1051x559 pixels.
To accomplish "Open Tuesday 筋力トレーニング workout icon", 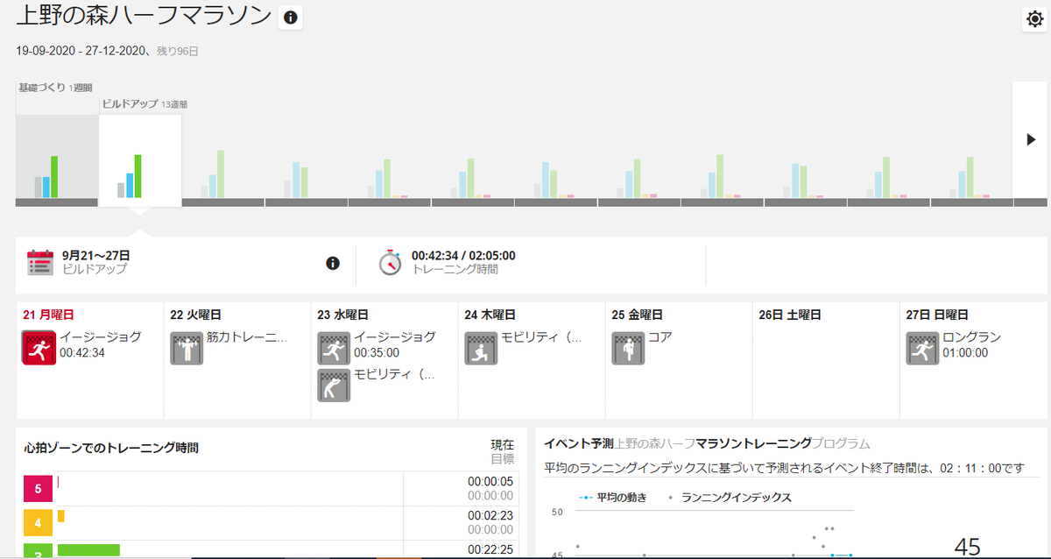I will point(187,348).
